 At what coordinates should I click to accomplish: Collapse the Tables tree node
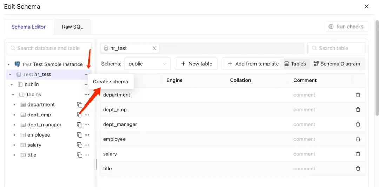(x=13, y=95)
